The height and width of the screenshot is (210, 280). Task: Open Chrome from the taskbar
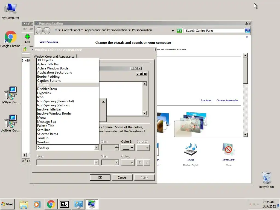tap(51, 204)
